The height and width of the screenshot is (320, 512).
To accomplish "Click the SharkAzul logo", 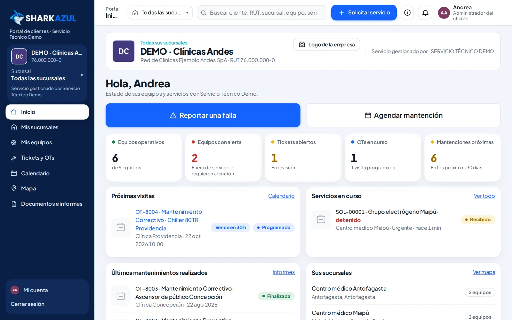I will click(43, 18).
